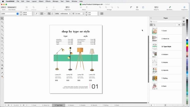This screenshot has height=107, width=190.
Task: Click the add page plus icon in Pages panel footer
Action: coord(151,105)
